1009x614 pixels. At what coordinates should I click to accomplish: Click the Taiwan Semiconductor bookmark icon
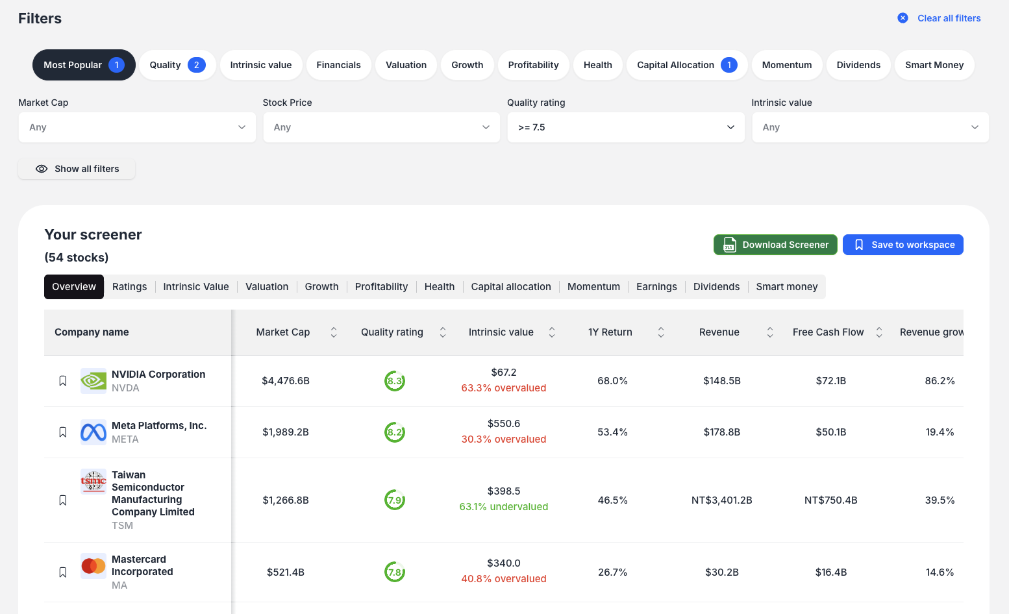pos(63,500)
